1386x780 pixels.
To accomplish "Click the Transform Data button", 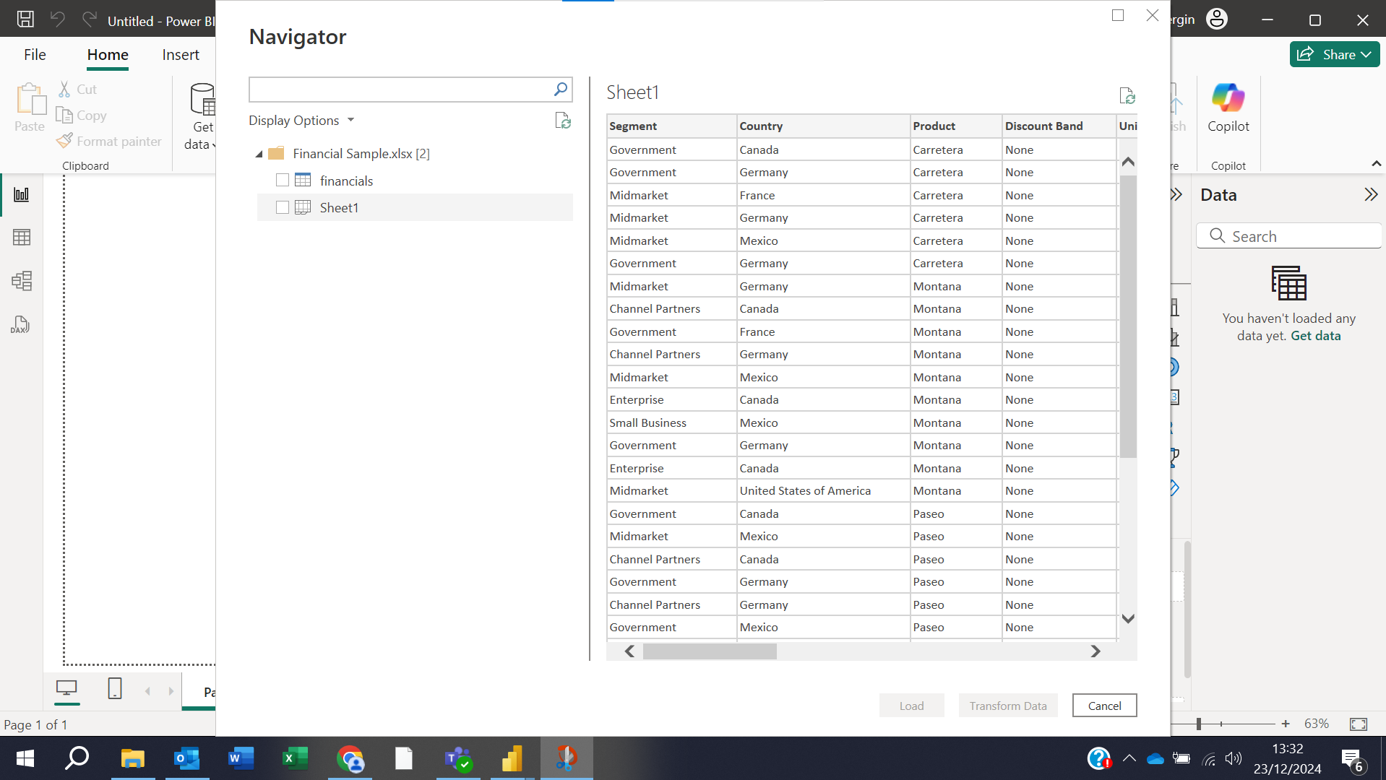I will pos(1008,706).
